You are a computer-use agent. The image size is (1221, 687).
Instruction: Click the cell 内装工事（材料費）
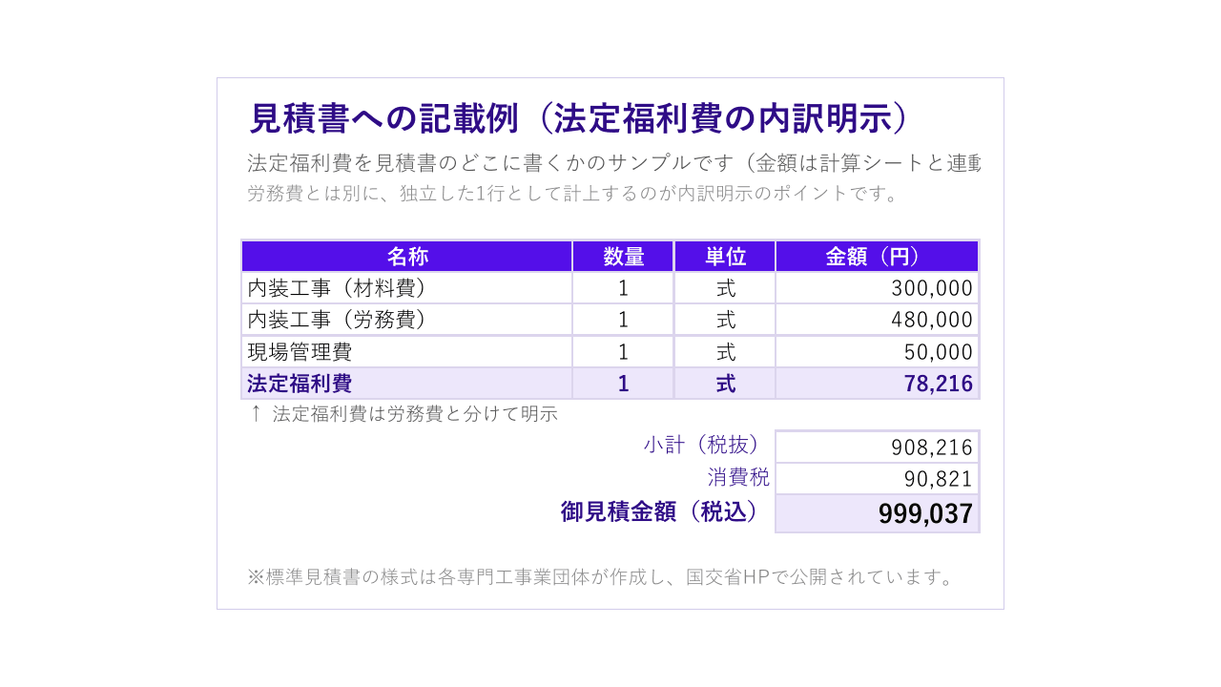click(x=407, y=288)
